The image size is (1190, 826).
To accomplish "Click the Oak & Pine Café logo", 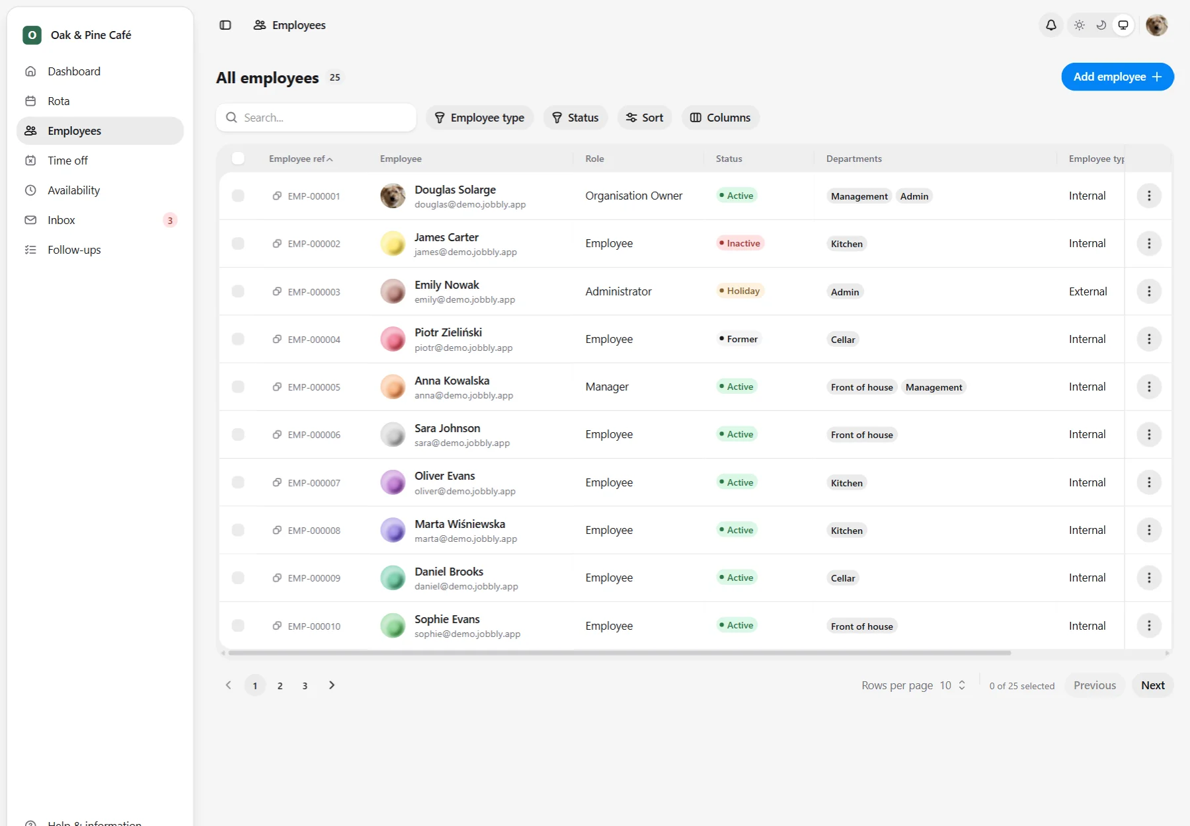I will (32, 35).
